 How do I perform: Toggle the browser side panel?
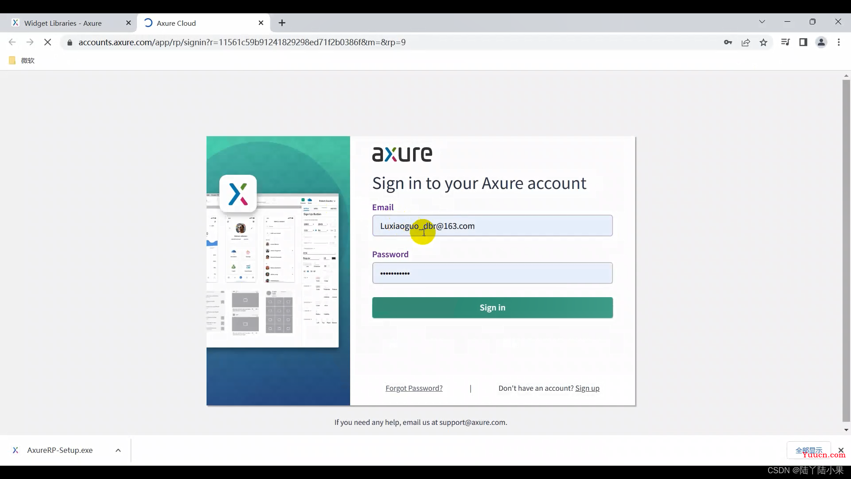pyautogui.click(x=803, y=42)
